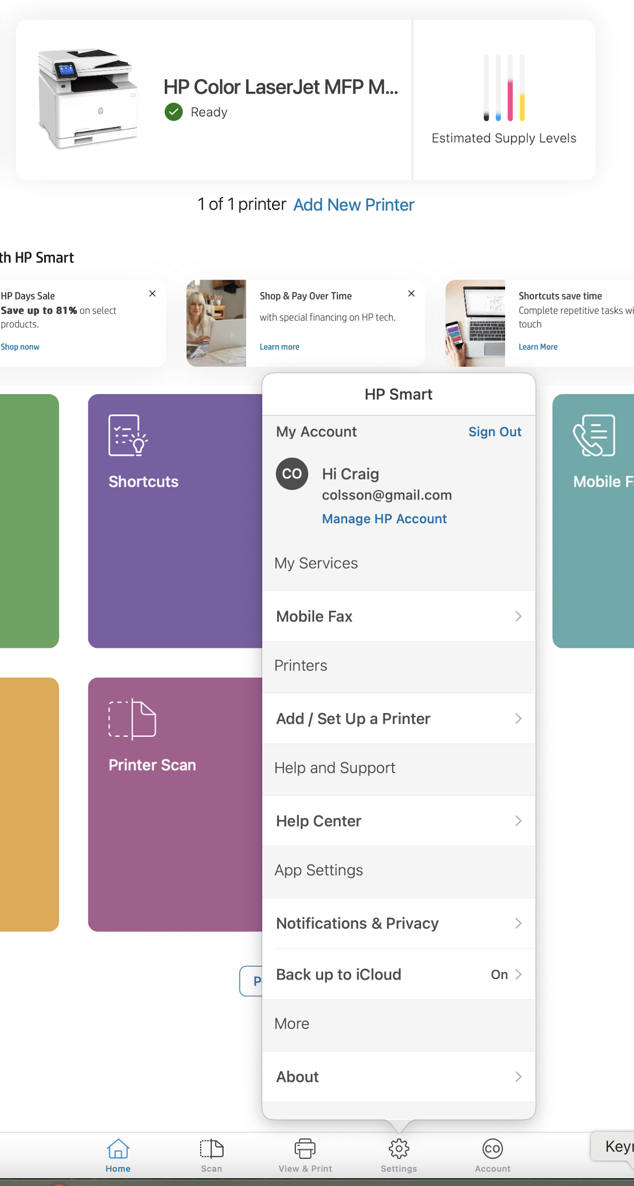
Task: Click the Manage HP Account link
Action: pos(384,519)
